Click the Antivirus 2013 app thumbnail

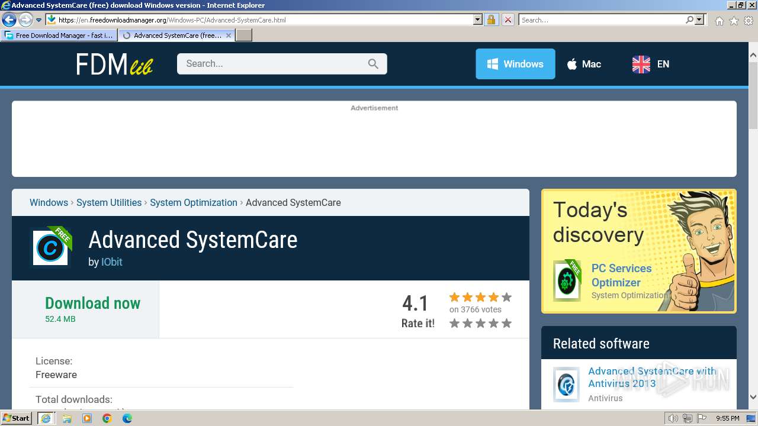point(566,385)
